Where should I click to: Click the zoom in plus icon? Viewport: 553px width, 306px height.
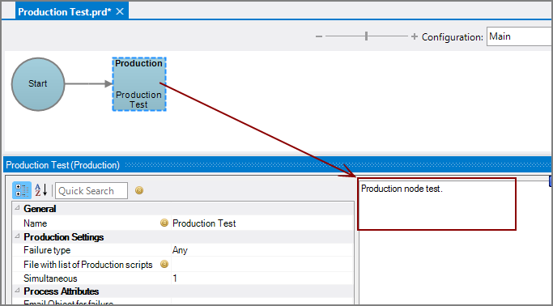414,36
